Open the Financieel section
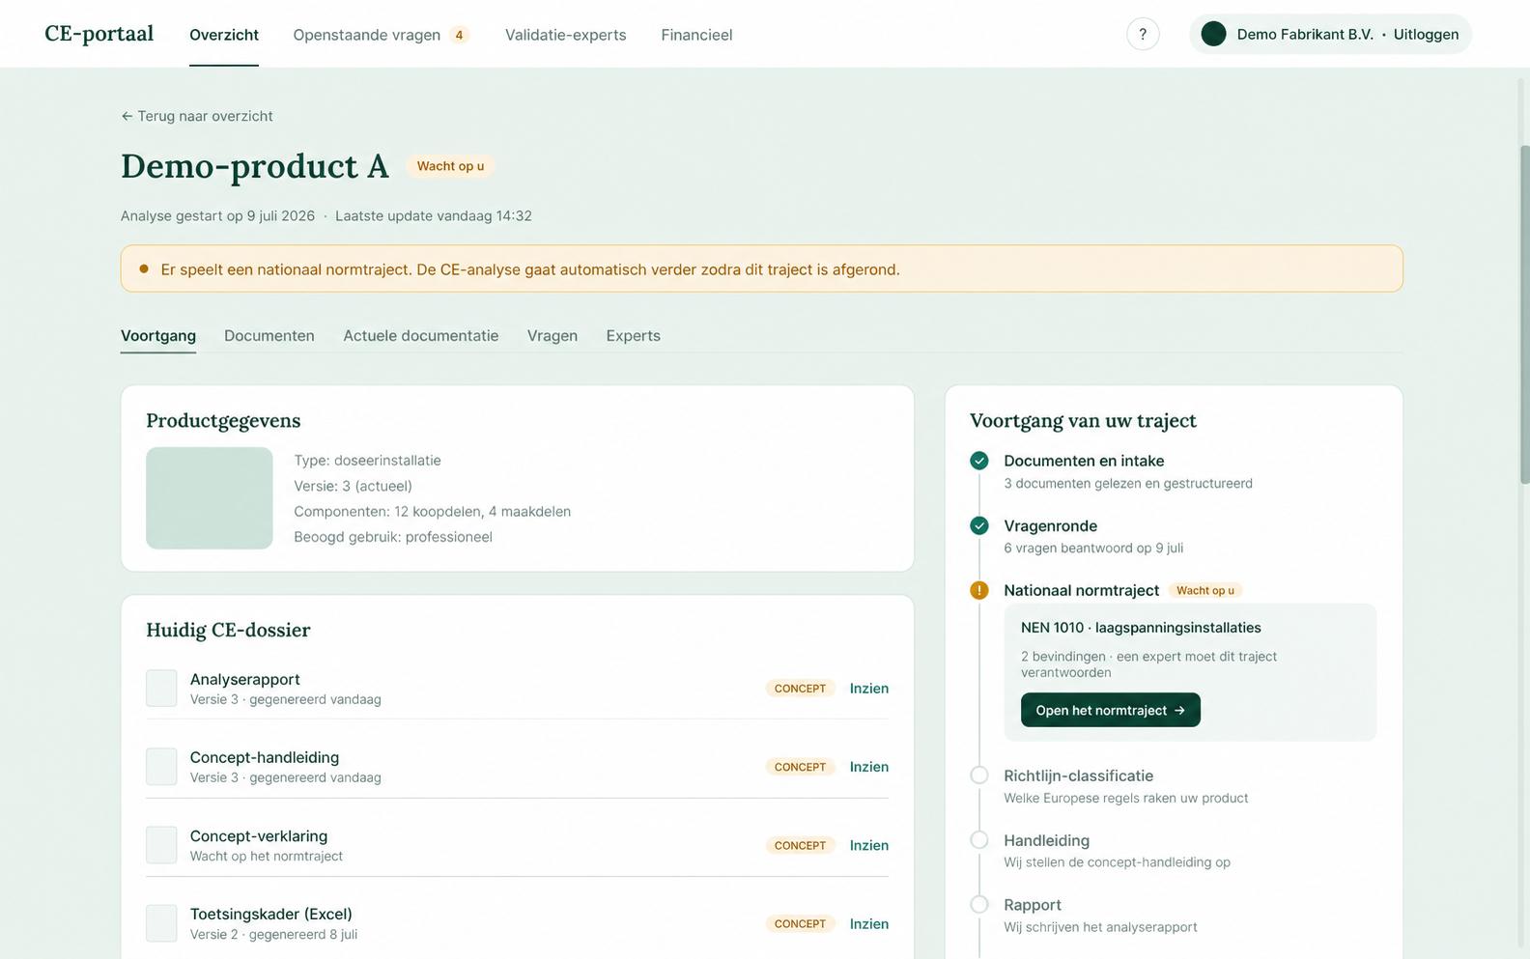The image size is (1530, 959). coord(696,35)
